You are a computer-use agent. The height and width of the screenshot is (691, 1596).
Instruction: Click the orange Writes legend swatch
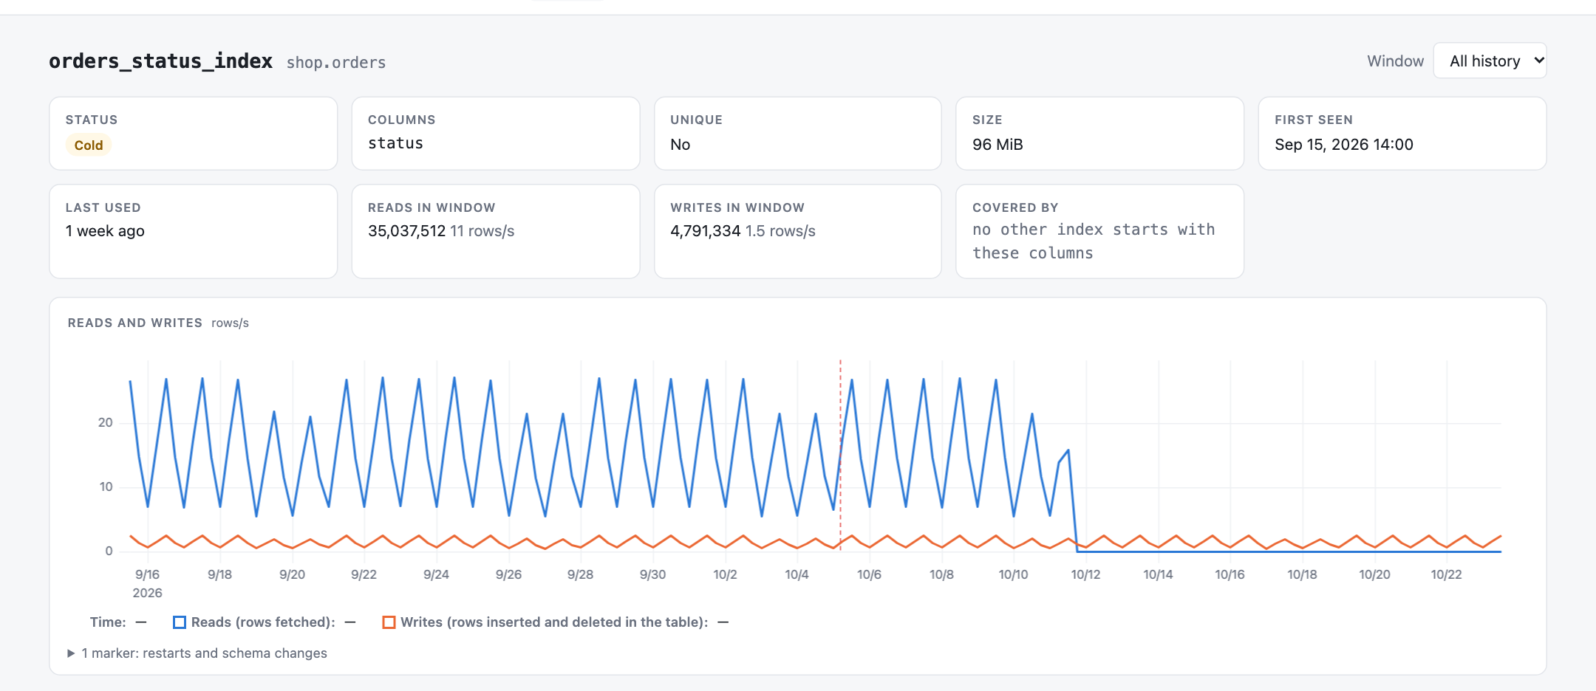389,622
